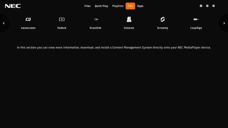228x128 pixels.
Task: Click the round record icon
Action: tap(201, 6)
